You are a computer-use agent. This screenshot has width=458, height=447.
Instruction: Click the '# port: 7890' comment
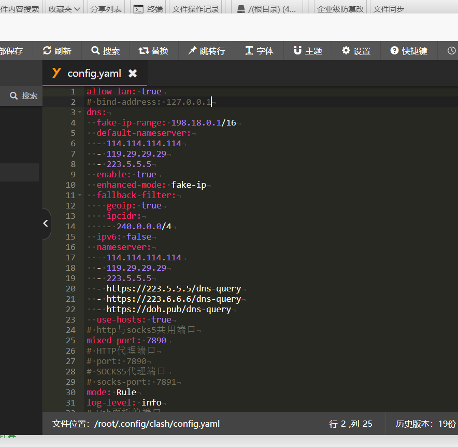pyautogui.click(x=117, y=361)
